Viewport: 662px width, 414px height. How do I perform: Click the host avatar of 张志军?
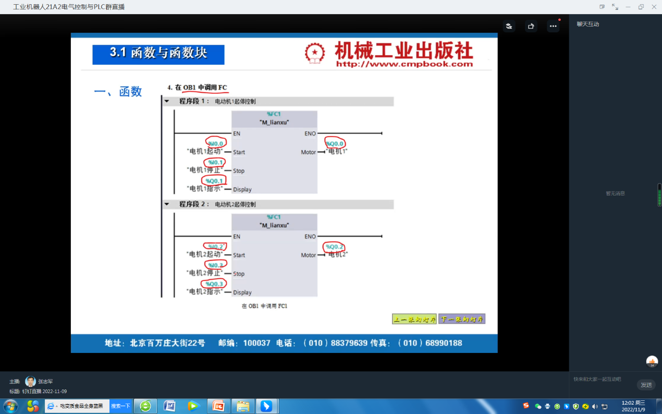(x=31, y=382)
